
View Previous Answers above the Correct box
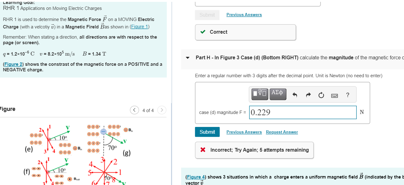click(x=244, y=15)
